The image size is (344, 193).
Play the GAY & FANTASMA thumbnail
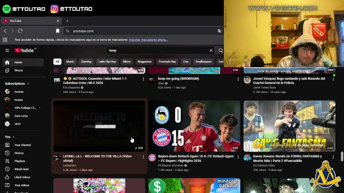pos(289,126)
